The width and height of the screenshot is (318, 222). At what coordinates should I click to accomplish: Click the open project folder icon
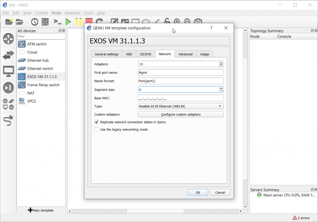coord(20,21)
